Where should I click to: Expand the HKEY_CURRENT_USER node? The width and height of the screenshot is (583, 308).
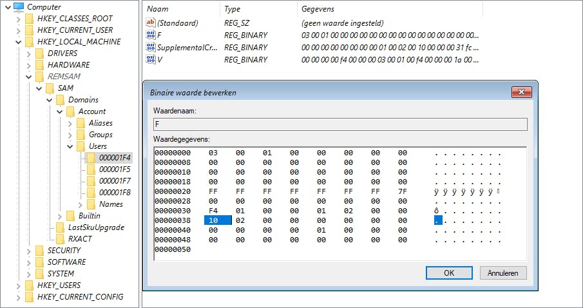(19, 30)
